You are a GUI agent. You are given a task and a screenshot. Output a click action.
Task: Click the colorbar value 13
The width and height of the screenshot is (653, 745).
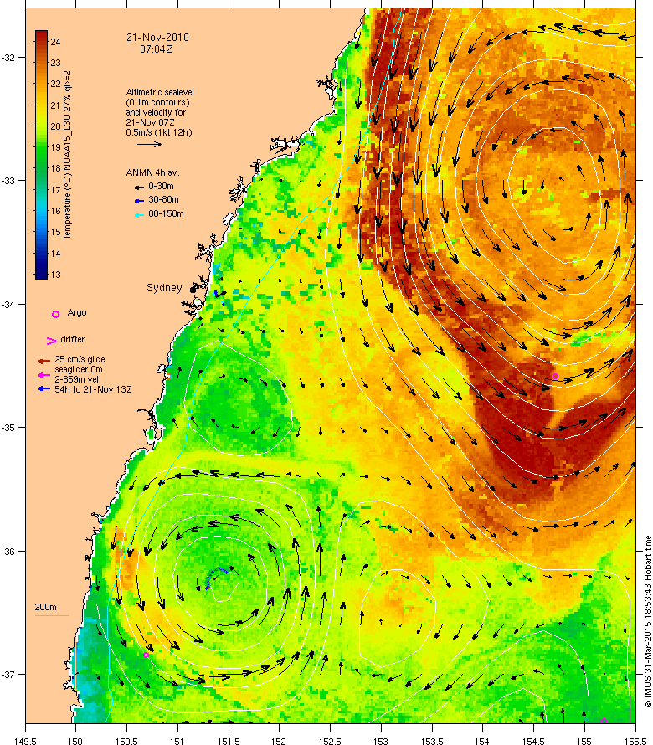(x=55, y=275)
